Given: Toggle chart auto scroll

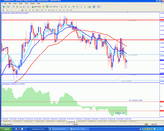Looking at the screenshot, I should pos(81,7).
